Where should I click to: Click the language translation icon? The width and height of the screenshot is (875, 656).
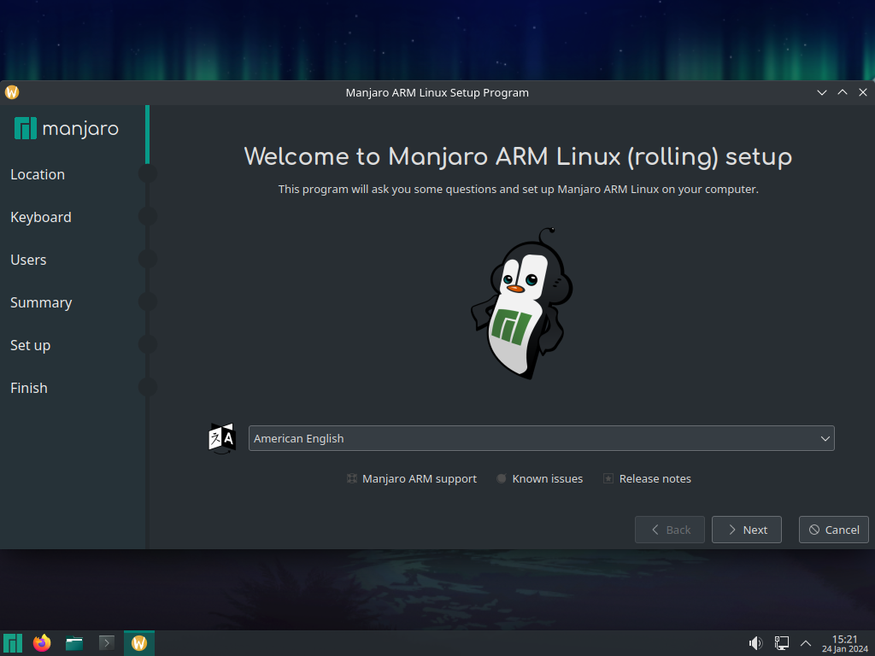(222, 438)
